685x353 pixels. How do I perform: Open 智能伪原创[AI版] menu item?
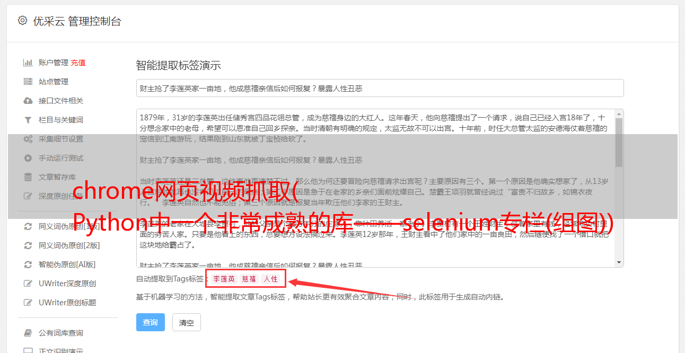(x=67, y=264)
